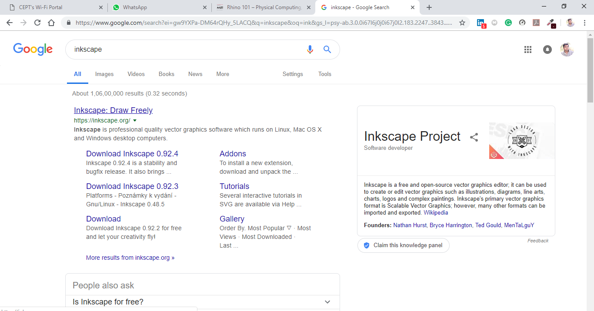Click the Grammarly extension icon
The width and height of the screenshot is (594, 311).
click(x=508, y=23)
